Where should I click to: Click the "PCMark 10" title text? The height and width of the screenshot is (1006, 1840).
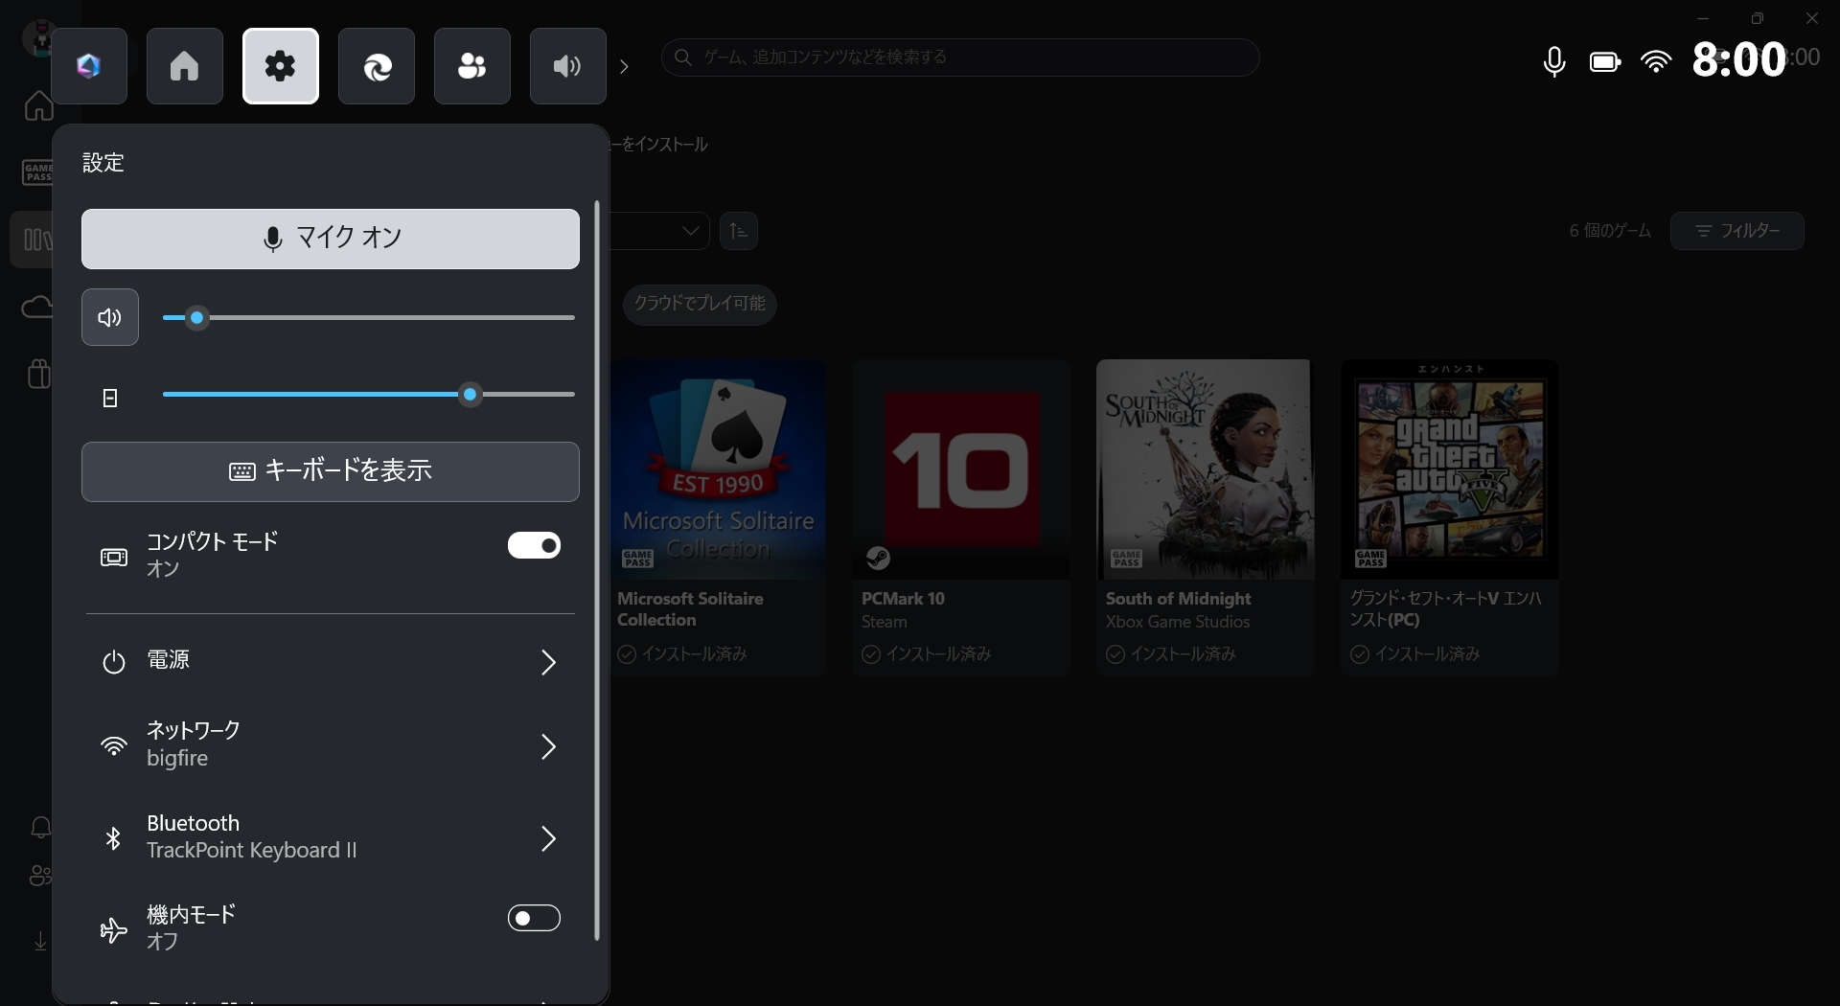(903, 599)
